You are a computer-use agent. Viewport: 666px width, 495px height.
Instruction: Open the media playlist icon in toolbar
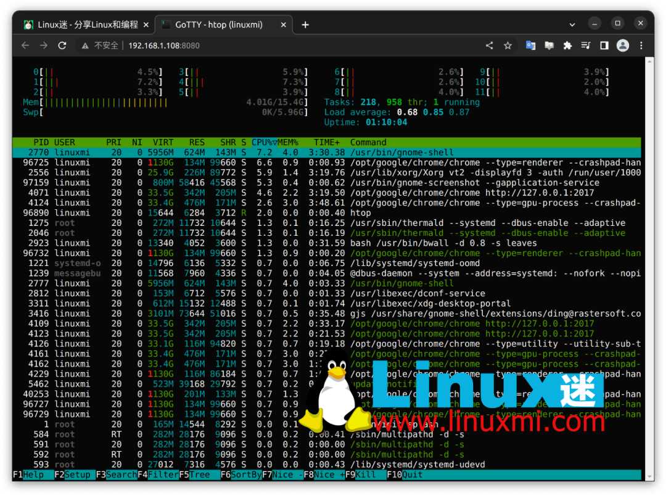tap(586, 45)
